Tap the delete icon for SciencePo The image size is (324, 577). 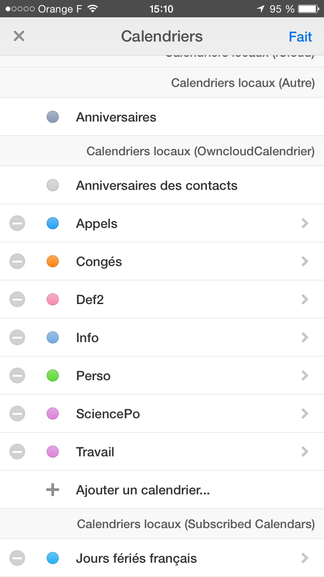point(17,414)
